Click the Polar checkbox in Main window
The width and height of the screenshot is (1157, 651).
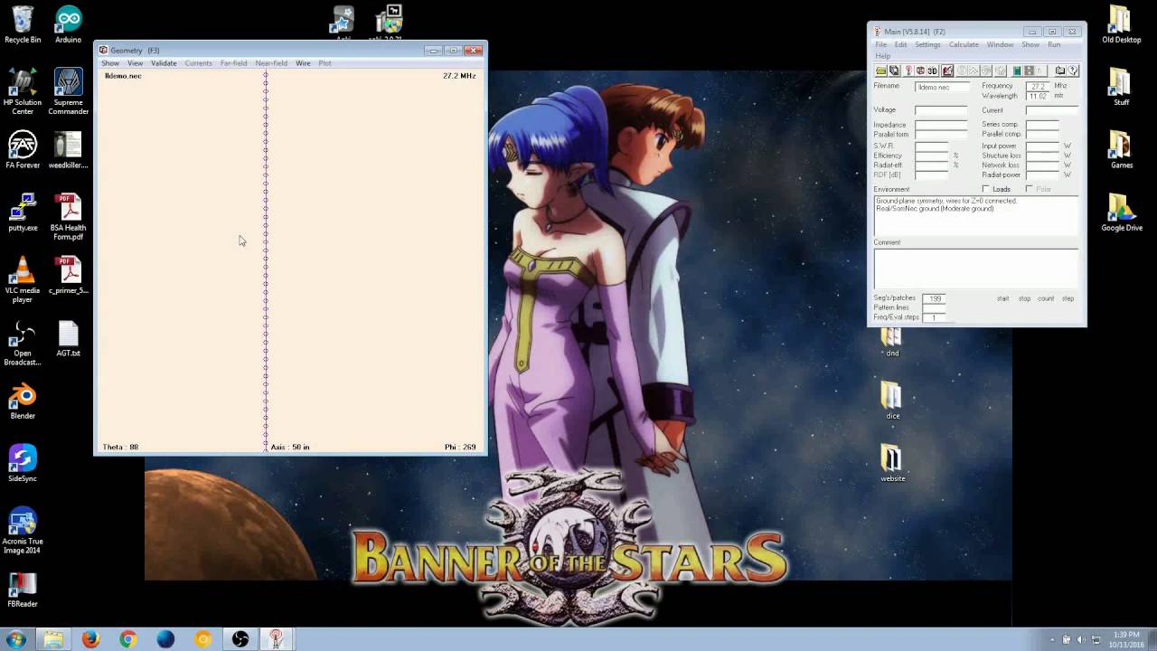point(1030,189)
